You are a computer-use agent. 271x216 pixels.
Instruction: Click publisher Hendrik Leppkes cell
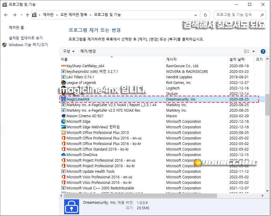[179, 77]
